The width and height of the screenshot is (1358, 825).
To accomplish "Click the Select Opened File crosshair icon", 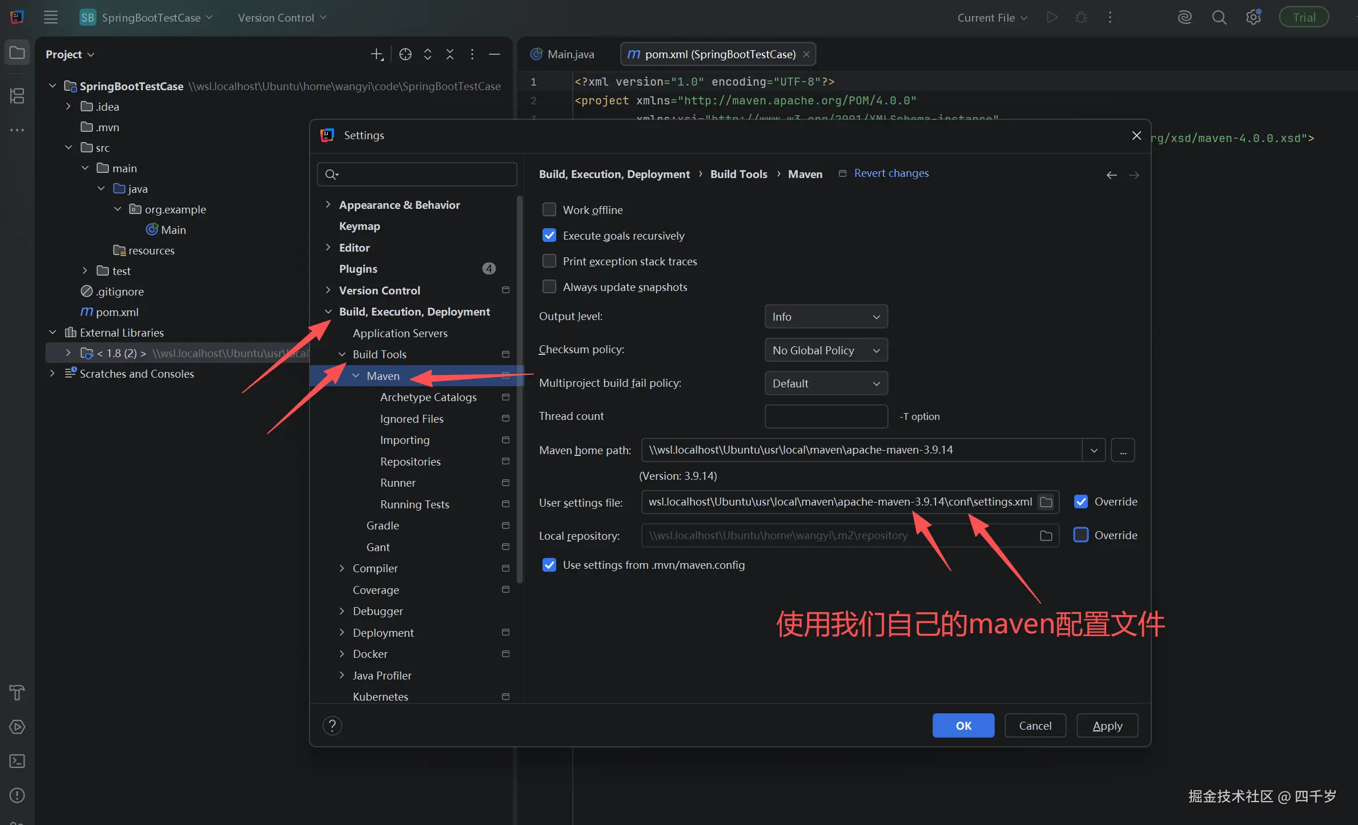I will coord(405,54).
